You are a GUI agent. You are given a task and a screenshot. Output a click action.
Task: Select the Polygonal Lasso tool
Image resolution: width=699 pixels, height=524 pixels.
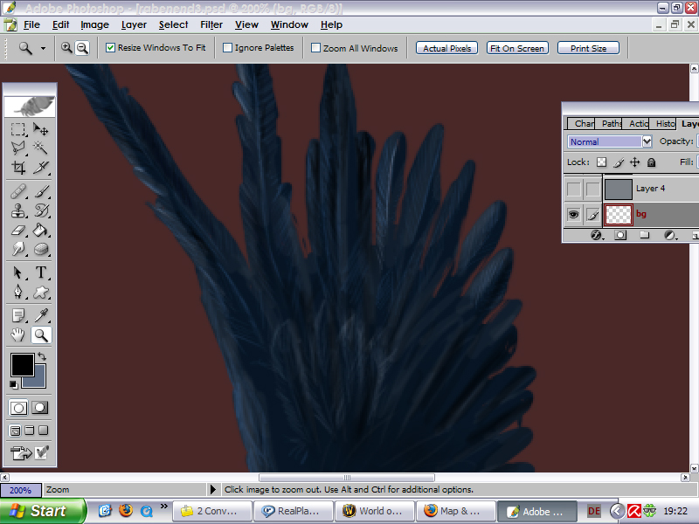coord(18,148)
